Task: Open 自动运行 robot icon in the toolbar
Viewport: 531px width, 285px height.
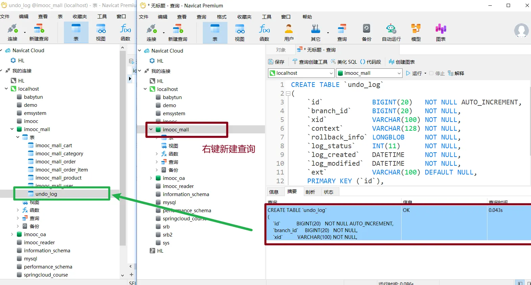Action: pyautogui.click(x=391, y=29)
